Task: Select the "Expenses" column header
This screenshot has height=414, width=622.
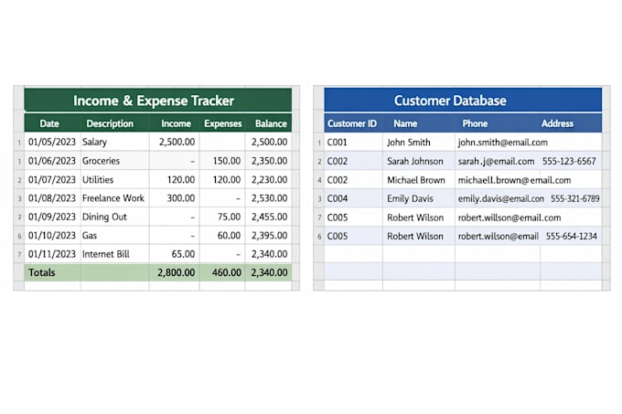Action: tap(222, 123)
